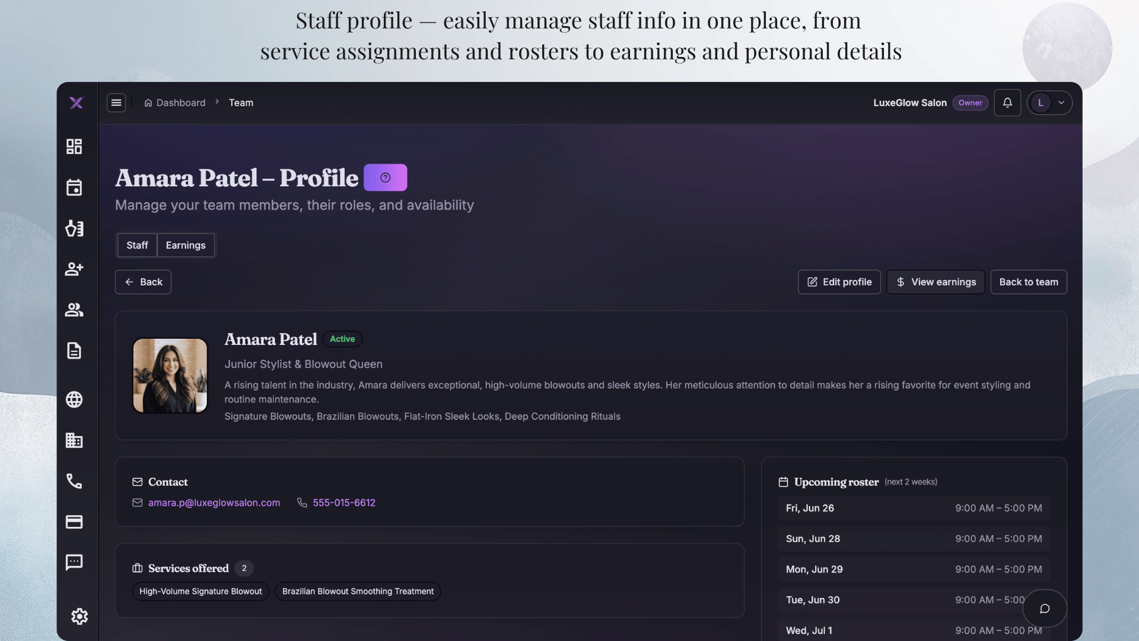
Task: Click the View earnings button
Action: 936,282
